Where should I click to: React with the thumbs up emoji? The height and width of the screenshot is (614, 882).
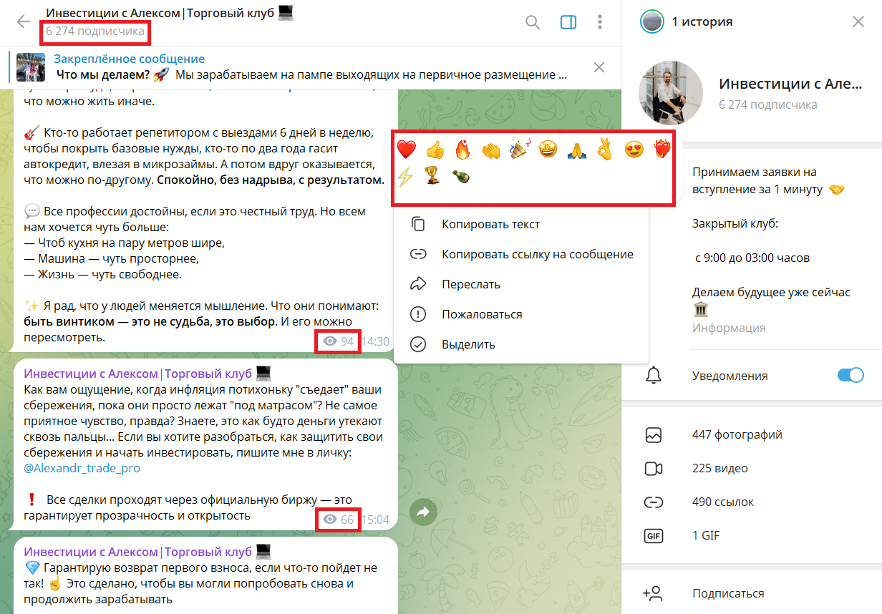(x=435, y=150)
